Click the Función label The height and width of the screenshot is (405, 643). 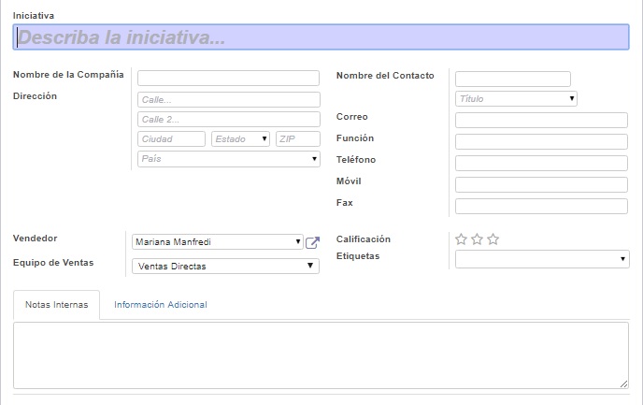pyautogui.click(x=355, y=138)
